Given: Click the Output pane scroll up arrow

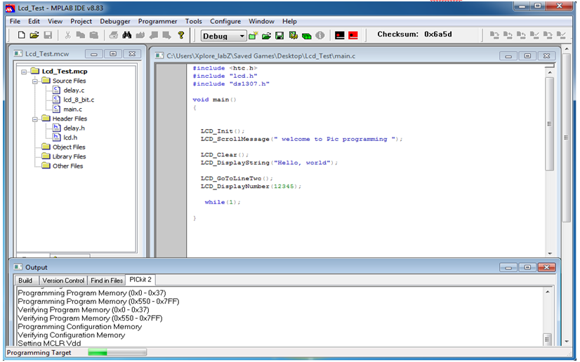Looking at the screenshot, I should [548, 292].
